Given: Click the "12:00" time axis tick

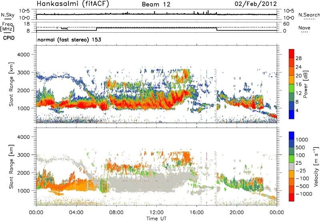Looking at the screenshot, I should point(156,213).
